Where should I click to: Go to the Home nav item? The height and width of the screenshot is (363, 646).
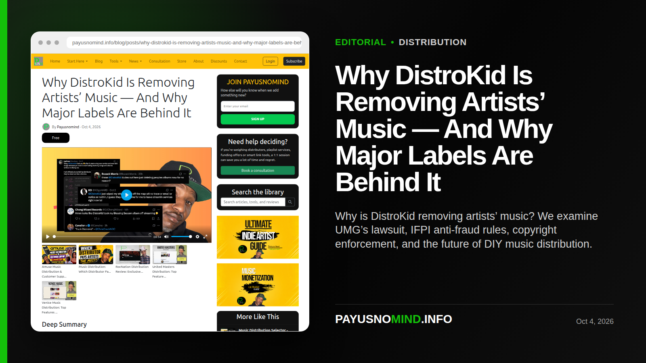coord(55,61)
